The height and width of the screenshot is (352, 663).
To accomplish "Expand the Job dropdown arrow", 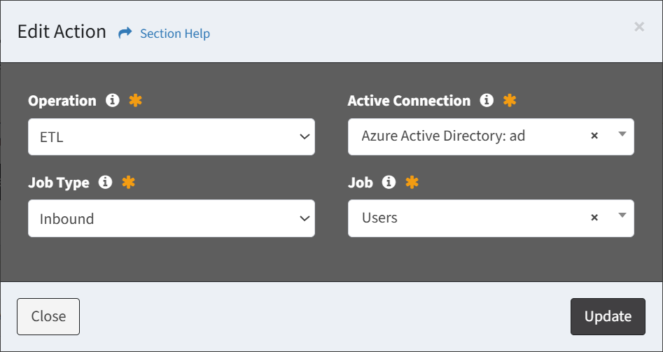I will pyautogui.click(x=622, y=216).
